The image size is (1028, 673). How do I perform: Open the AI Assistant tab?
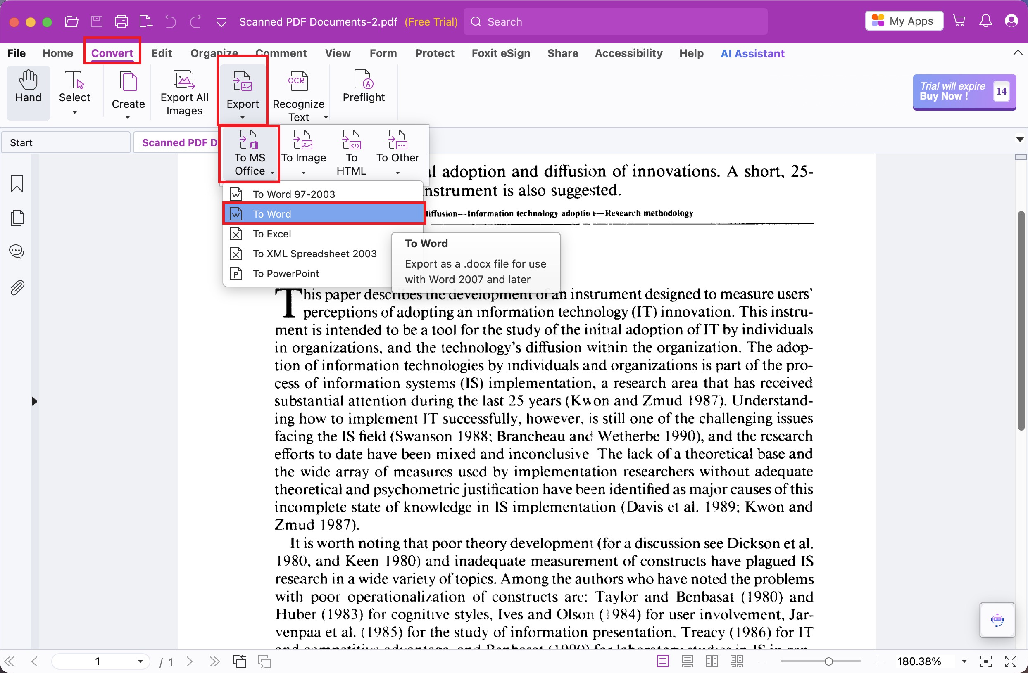(x=752, y=53)
